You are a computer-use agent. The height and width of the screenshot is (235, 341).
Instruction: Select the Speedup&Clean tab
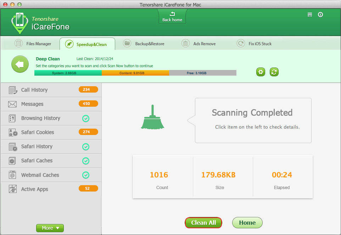pos(88,44)
